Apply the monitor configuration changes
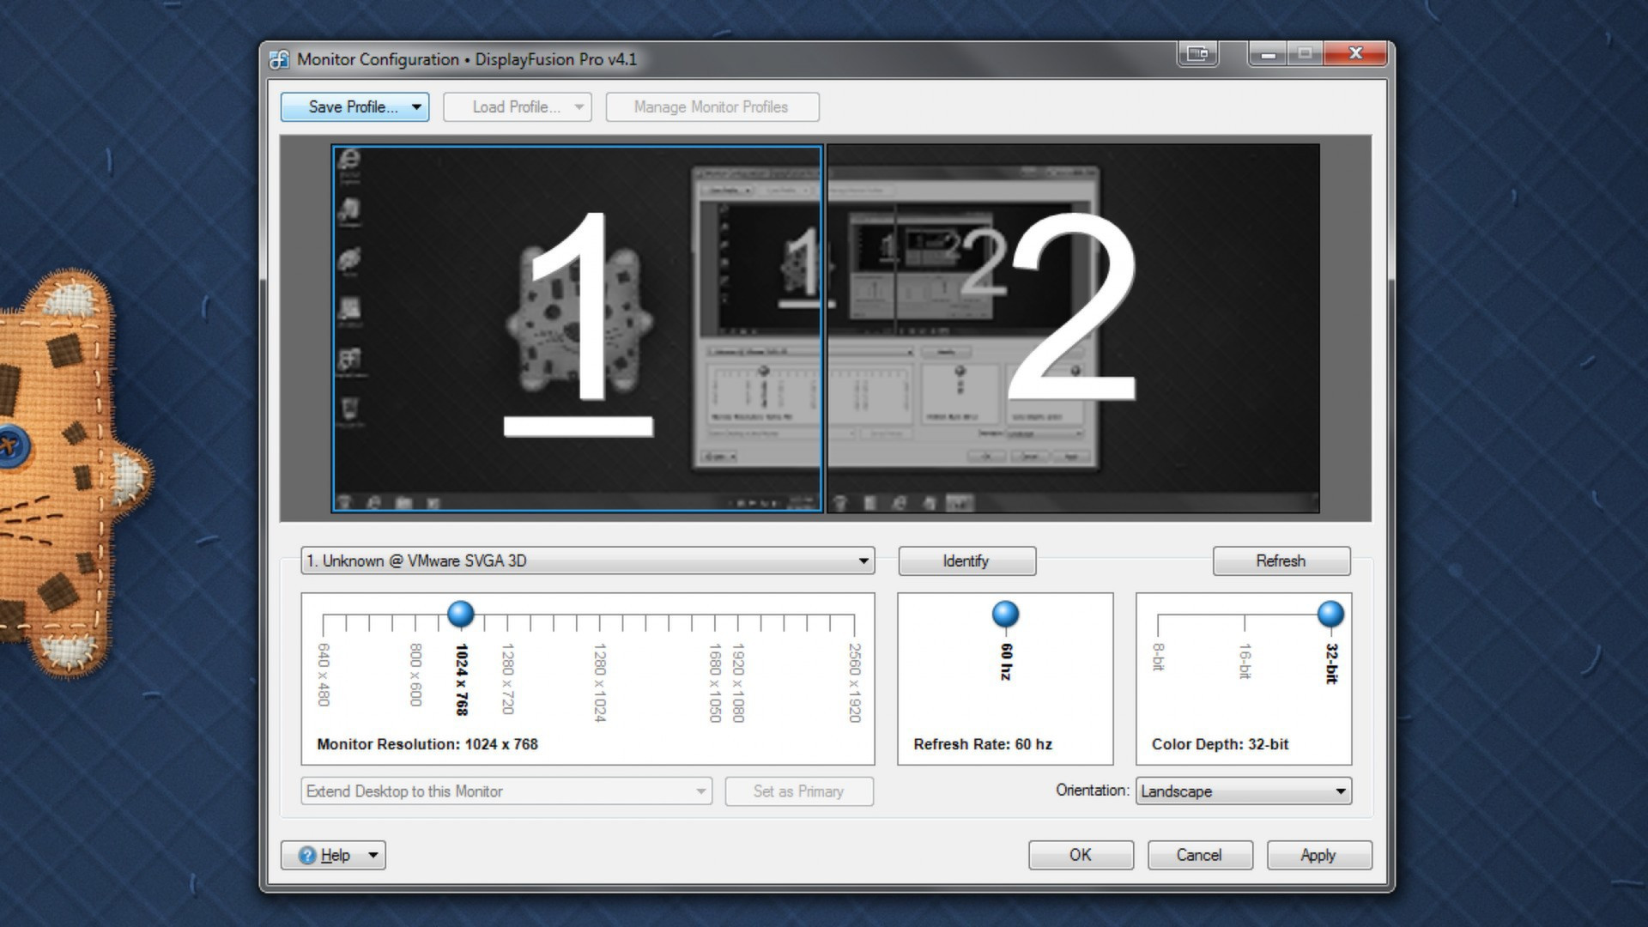1648x927 pixels. point(1318,855)
